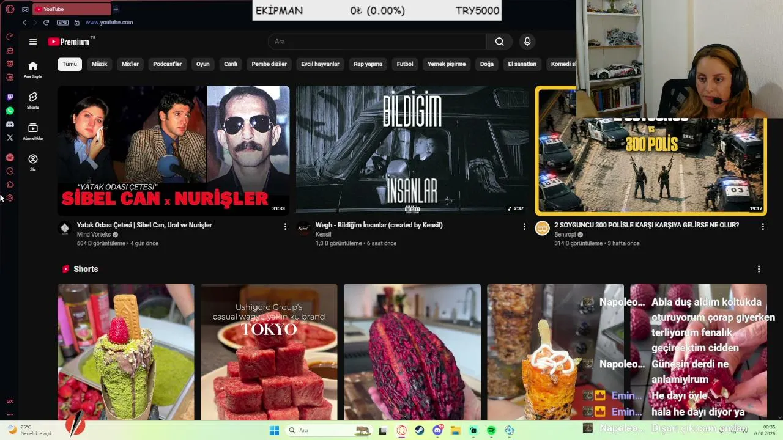Open extensions cube icon in Opera sidebar

(x=10, y=185)
